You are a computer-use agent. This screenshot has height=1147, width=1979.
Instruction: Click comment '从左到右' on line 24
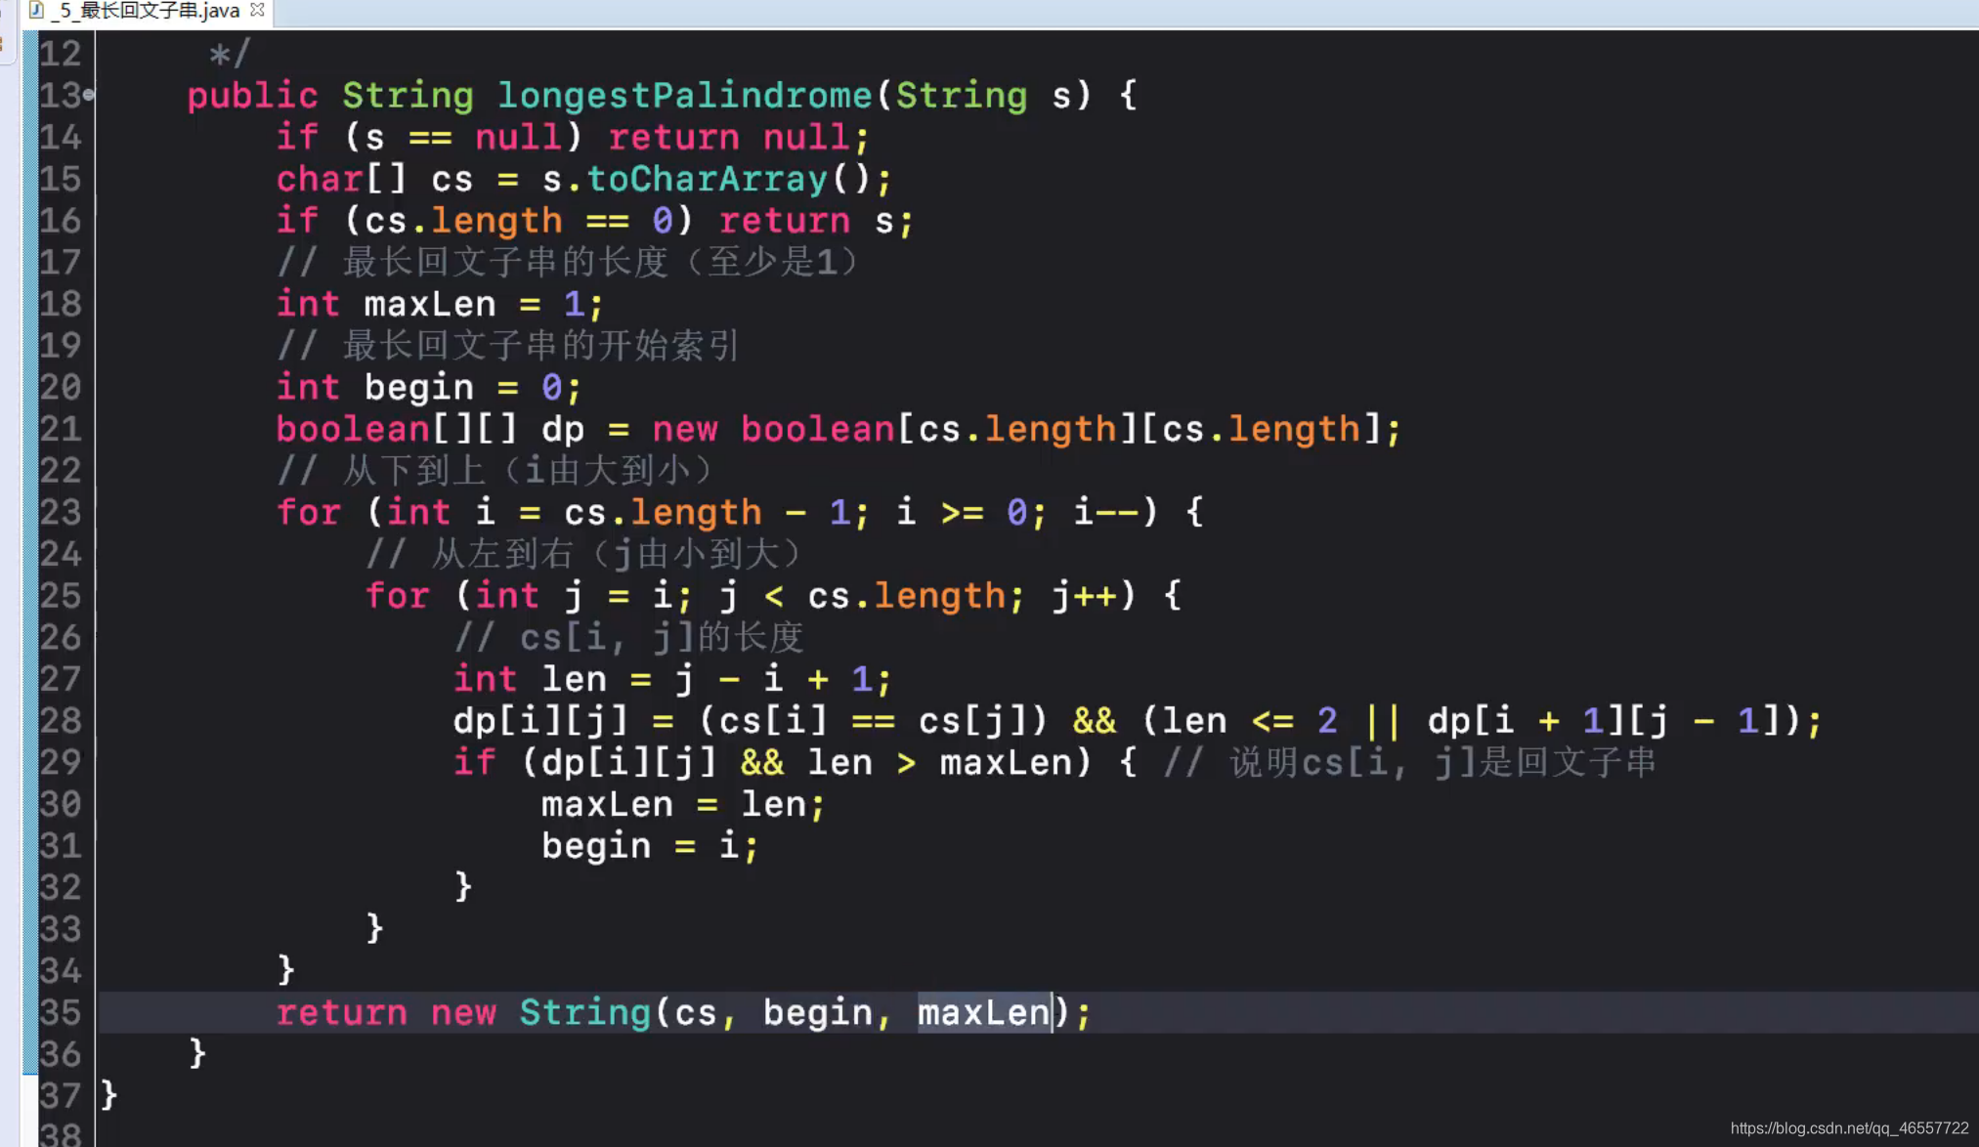(x=502, y=554)
